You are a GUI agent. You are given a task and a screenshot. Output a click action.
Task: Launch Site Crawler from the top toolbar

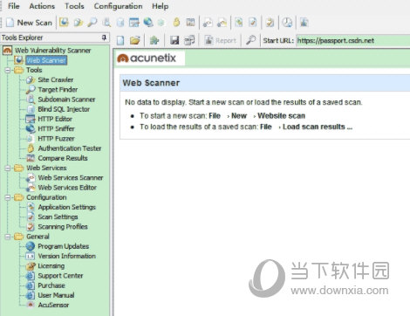click(x=78, y=23)
